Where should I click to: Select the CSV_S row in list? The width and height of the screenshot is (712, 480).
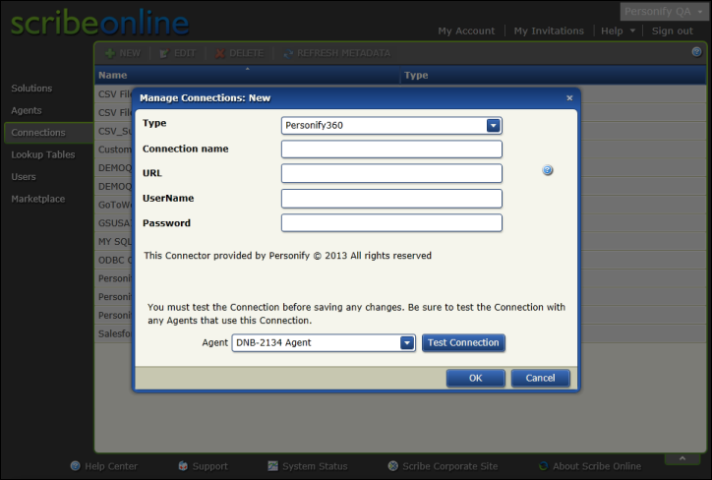point(400,131)
